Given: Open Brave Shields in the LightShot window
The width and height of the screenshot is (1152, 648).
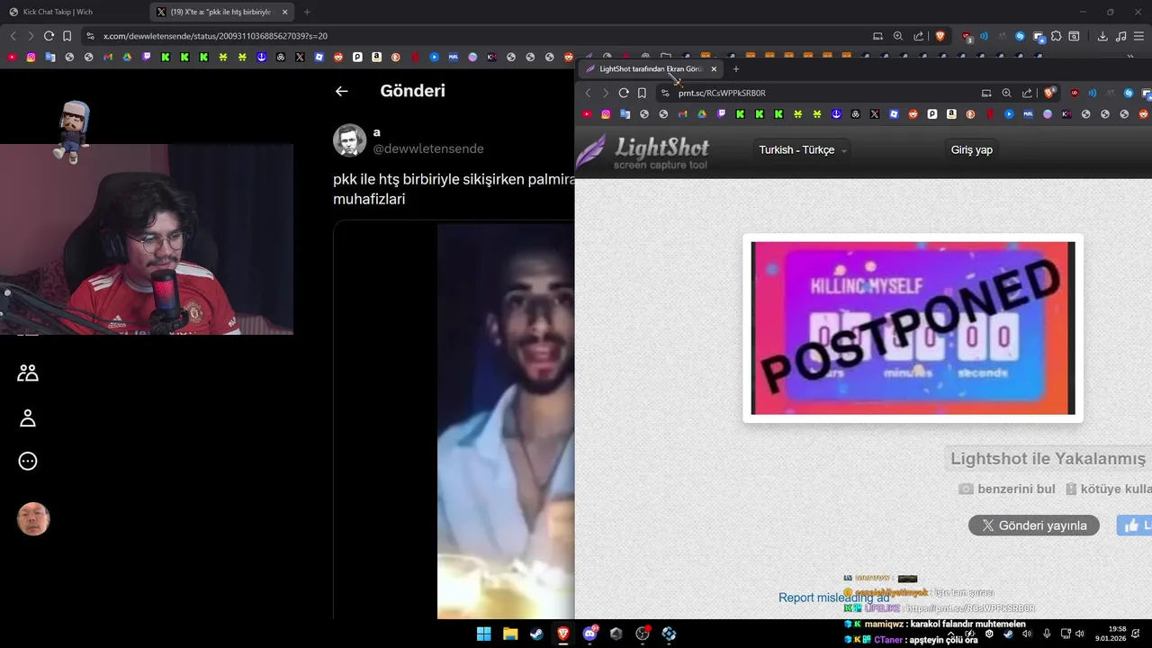Looking at the screenshot, I should pyautogui.click(x=1049, y=93).
